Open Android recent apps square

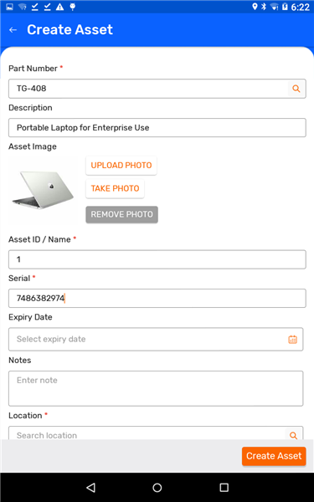pyautogui.click(x=224, y=487)
